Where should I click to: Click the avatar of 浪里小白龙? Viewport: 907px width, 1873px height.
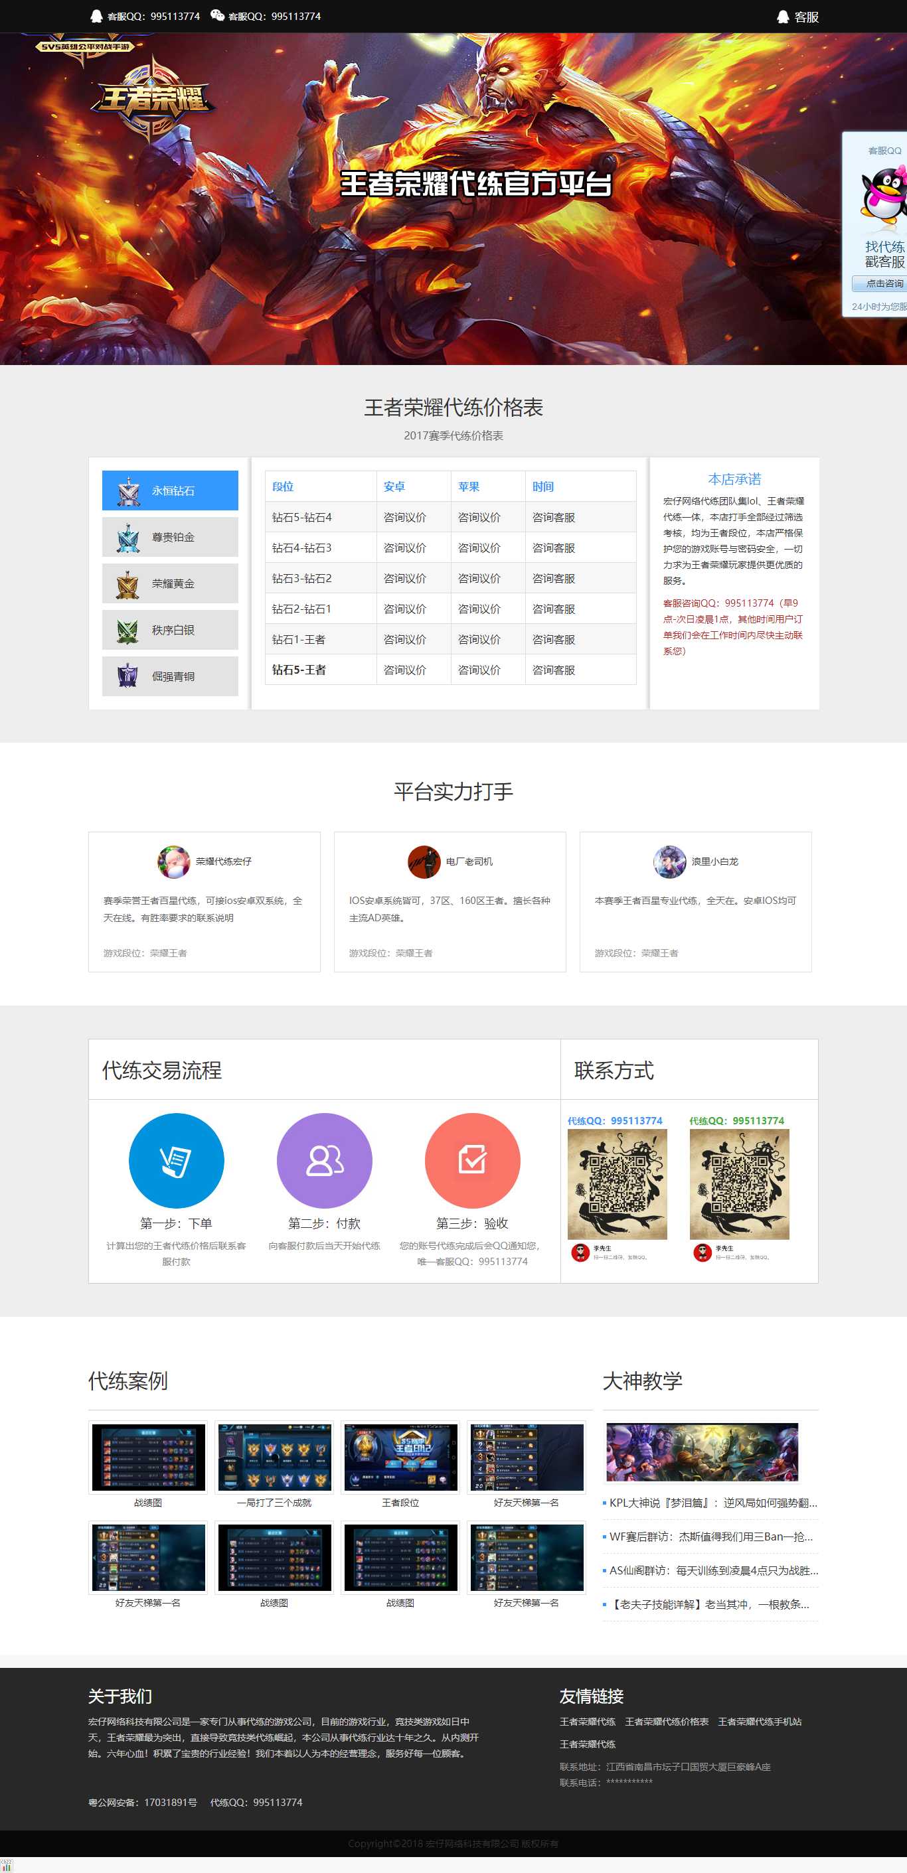670,862
